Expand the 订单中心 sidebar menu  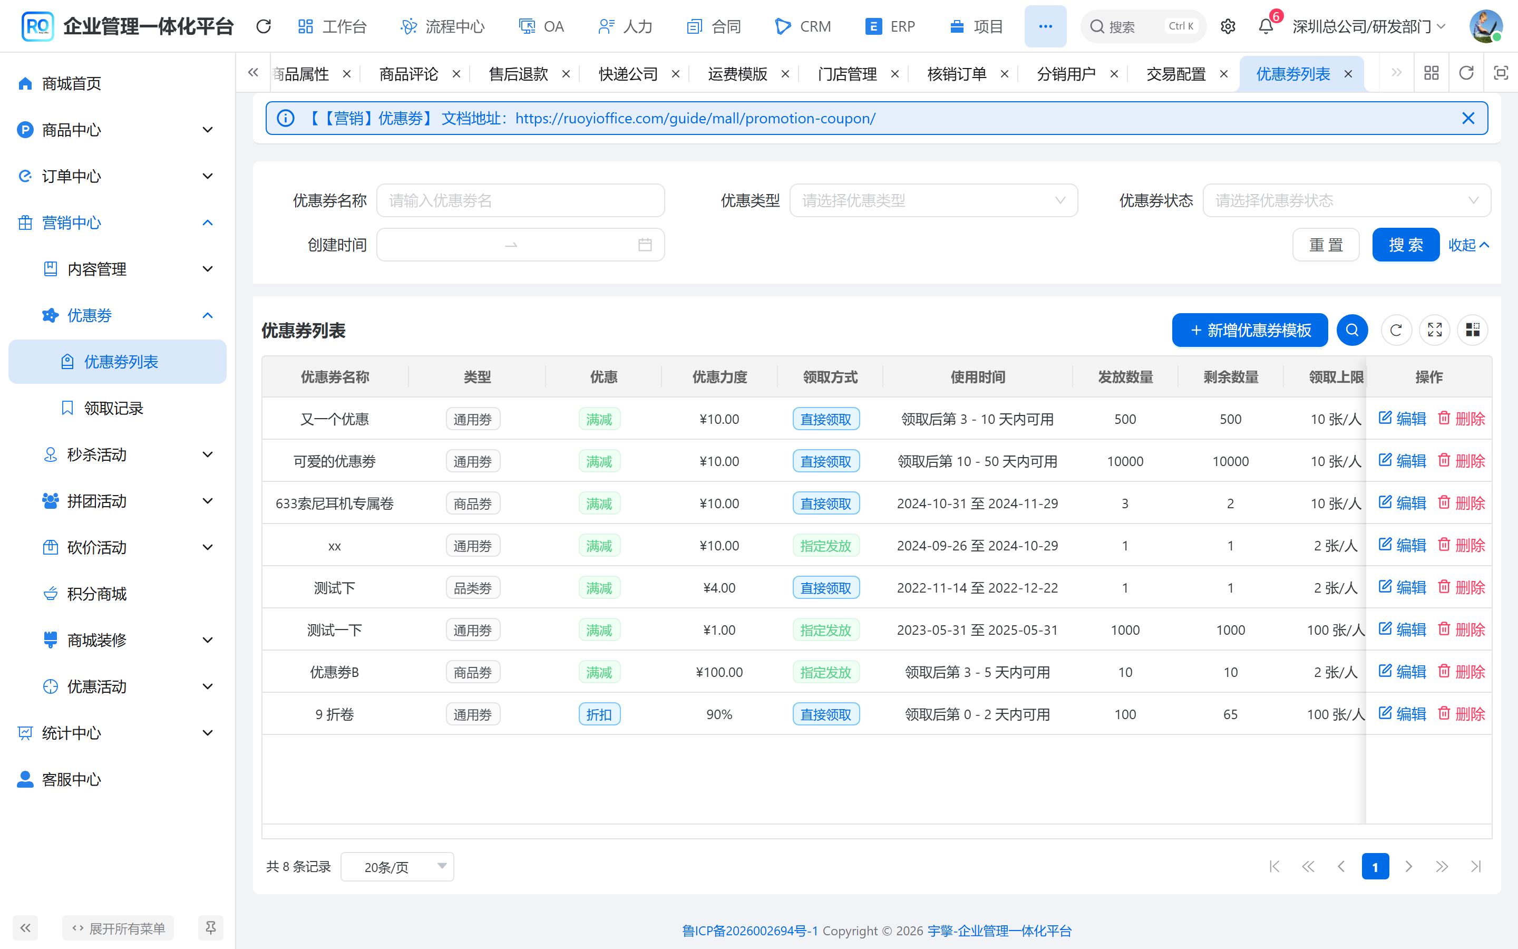118,177
